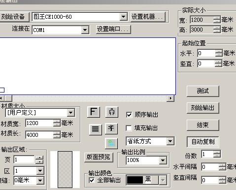
Task: Click the 高 height spinner
Action: pos(217,30)
